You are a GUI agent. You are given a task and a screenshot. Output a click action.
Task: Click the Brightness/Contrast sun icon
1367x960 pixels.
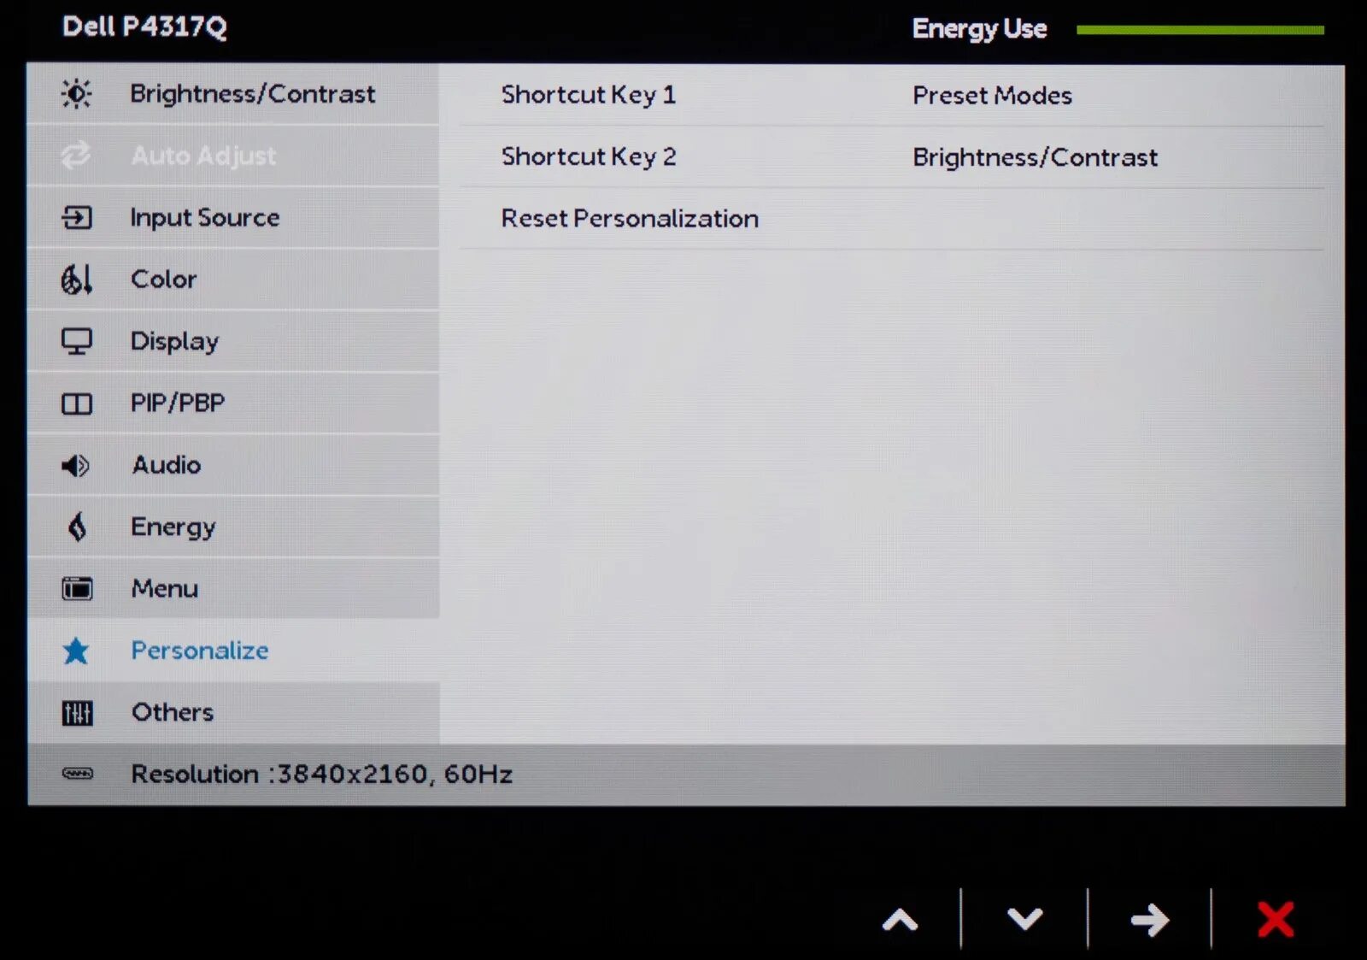(76, 93)
